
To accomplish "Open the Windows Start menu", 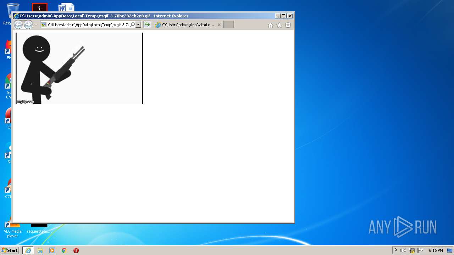I will tap(10, 250).
